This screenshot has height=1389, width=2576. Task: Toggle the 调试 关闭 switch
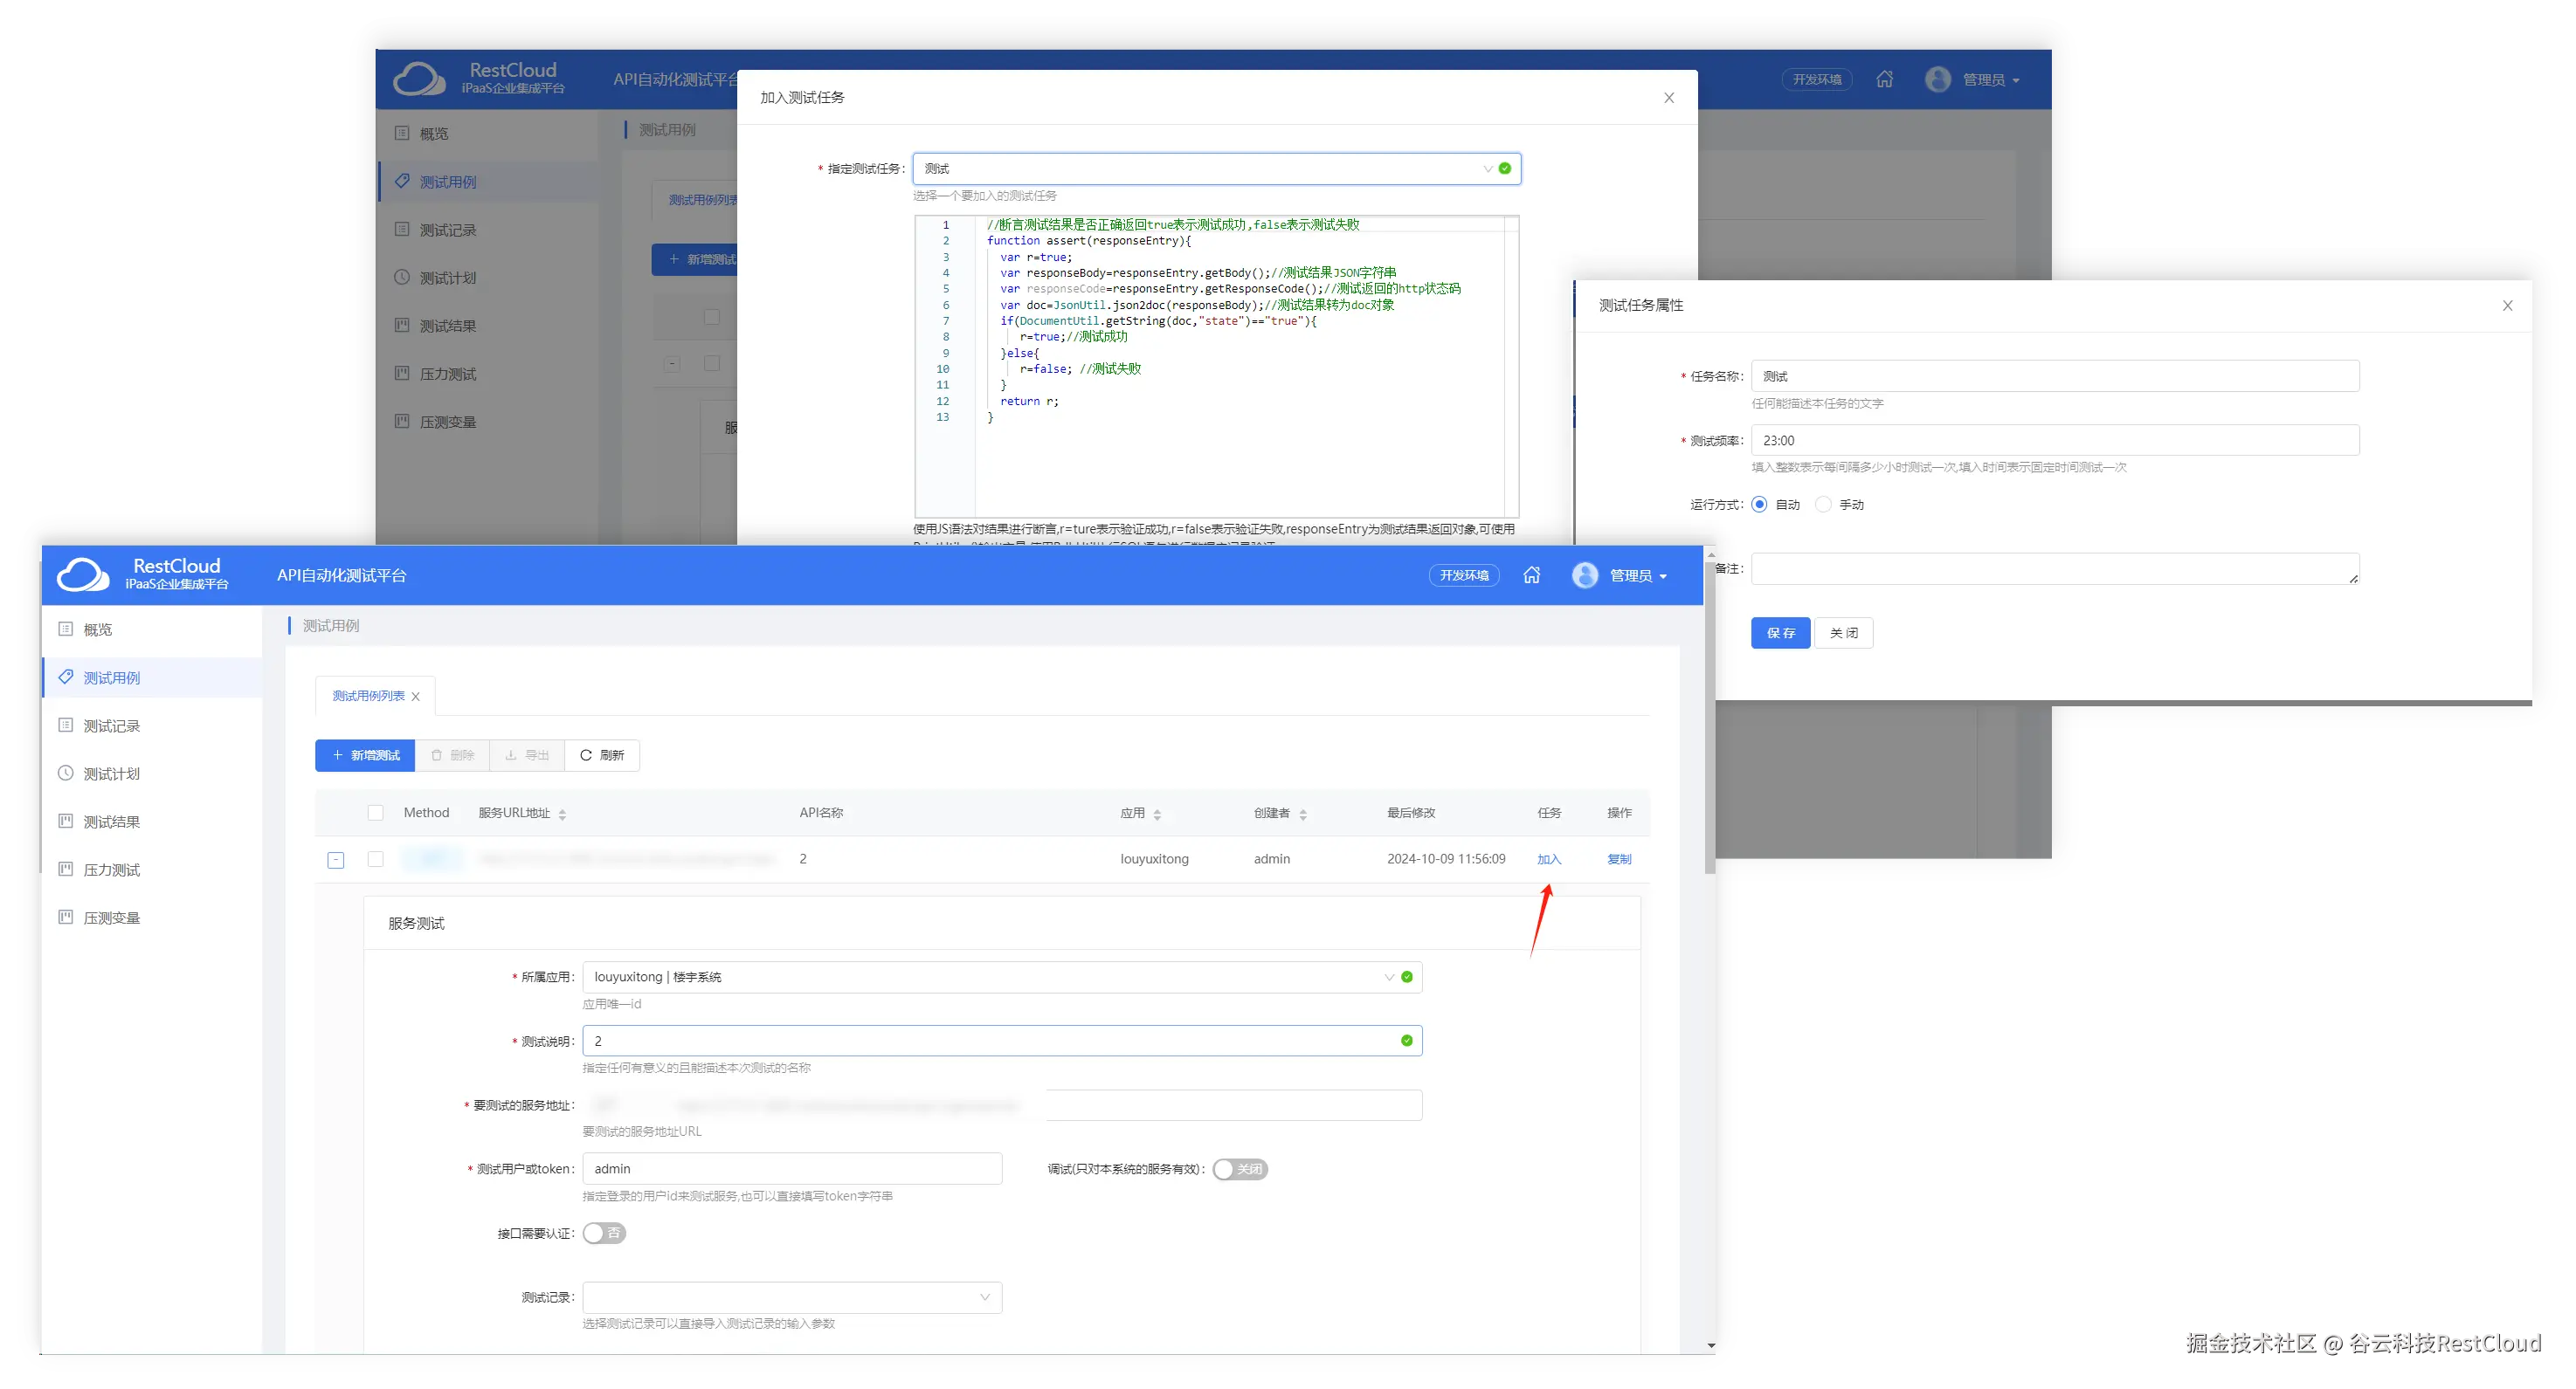click(x=1240, y=1169)
